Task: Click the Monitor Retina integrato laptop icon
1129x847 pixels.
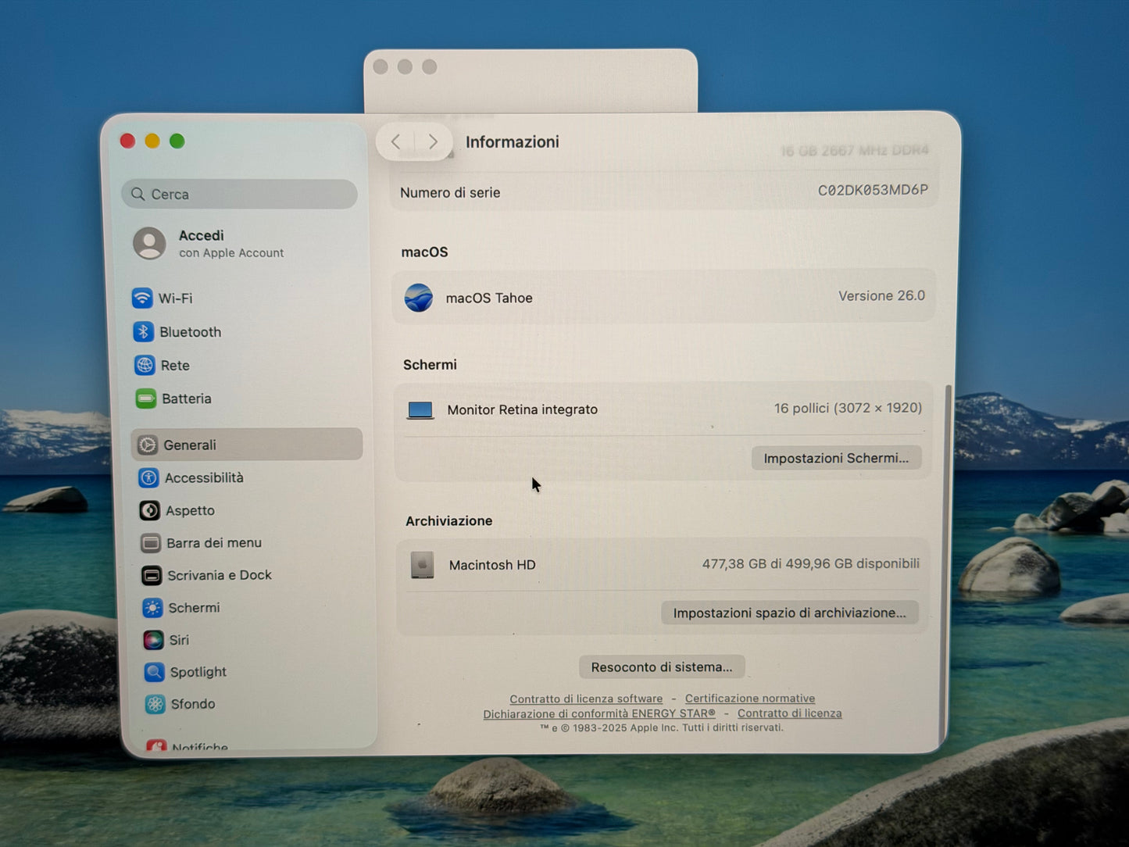Action: click(x=420, y=410)
